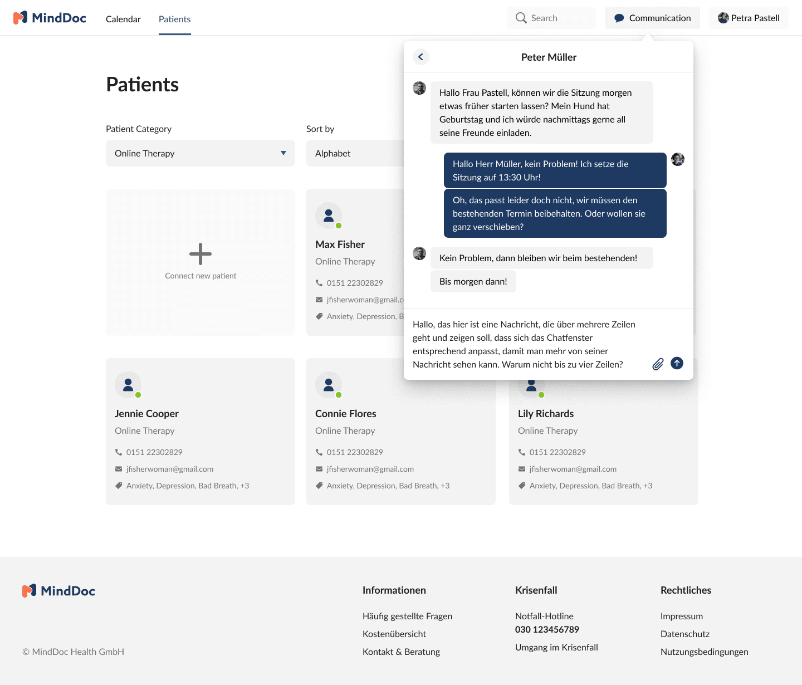The image size is (802, 685).
Task: Click the phone icon on Jennie Cooper's card
Action: [x=119, y=452]
